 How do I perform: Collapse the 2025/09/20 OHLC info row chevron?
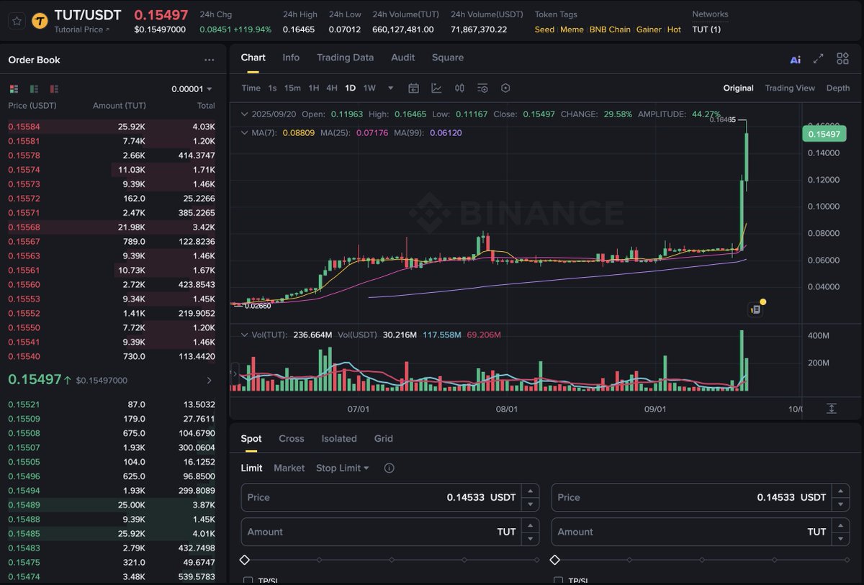(244, 114)
